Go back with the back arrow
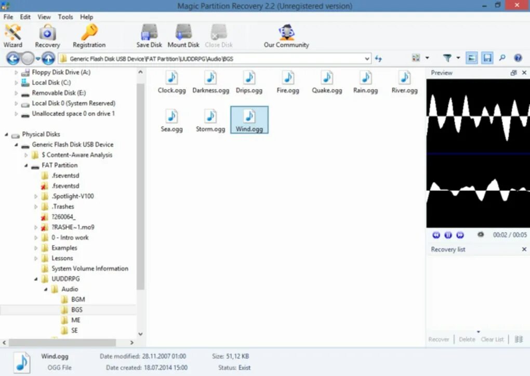 13,59
